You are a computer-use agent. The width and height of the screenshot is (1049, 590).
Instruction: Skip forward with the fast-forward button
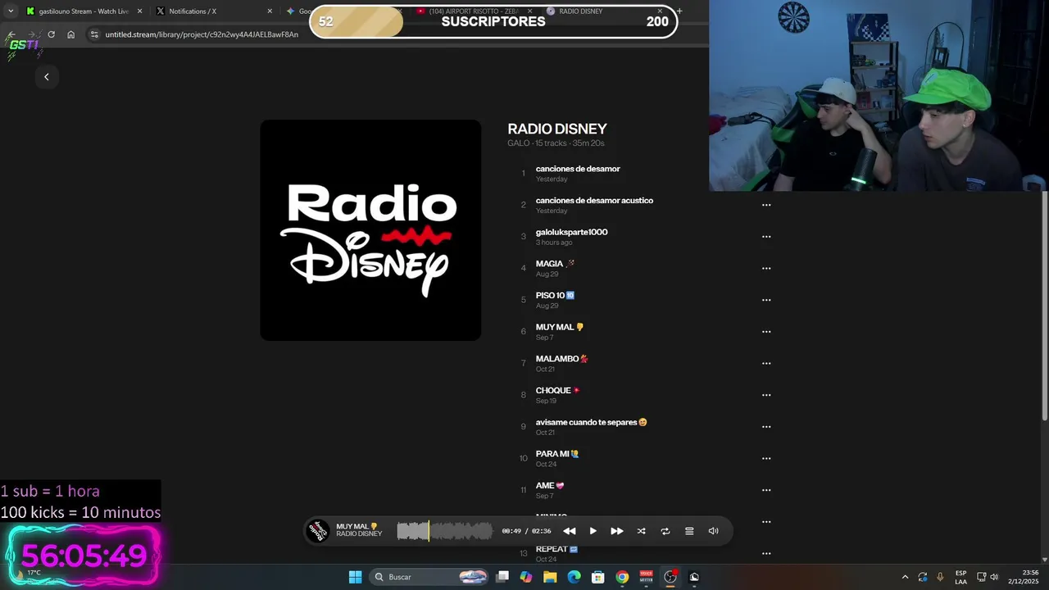pyautogui.click(x=616, y=531)
